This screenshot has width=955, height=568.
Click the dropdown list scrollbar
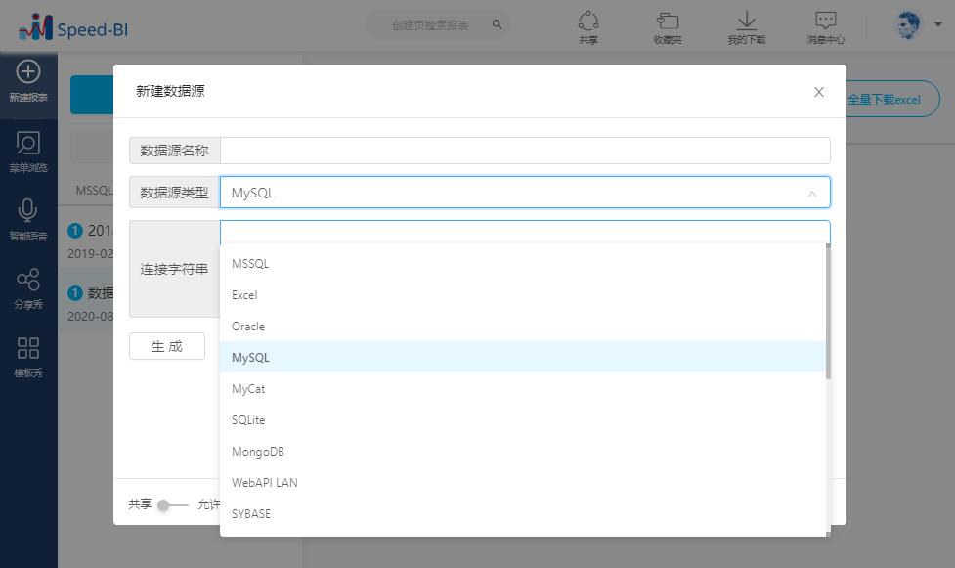coord(828,313)
